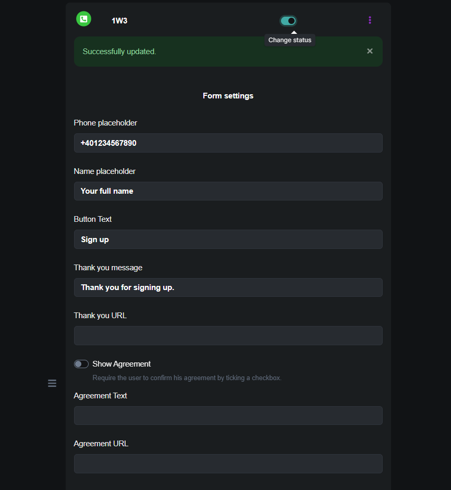451x490 pixels.
Task: Click the Agreement URL input field
Action: pyautogui.click(x=228, y=464)
